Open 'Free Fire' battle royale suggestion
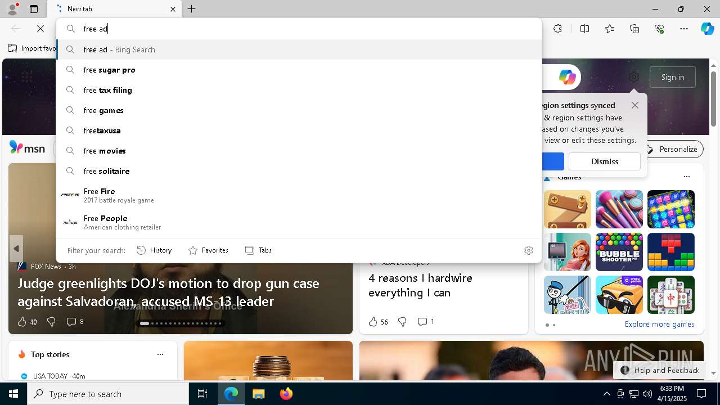Image resolution: width=720 pixels, height=405 pixels. [x=299, y=195]
